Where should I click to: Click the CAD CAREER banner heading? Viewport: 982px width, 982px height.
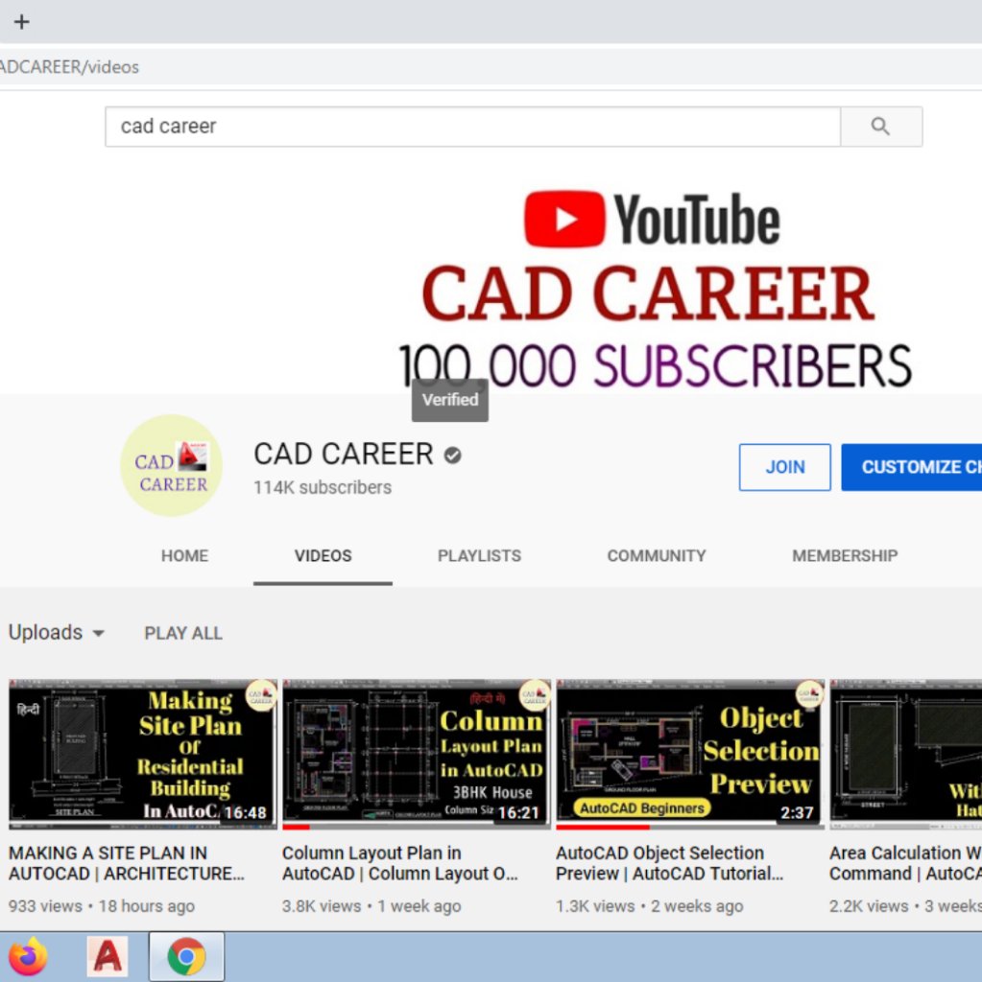coord(648,293)
